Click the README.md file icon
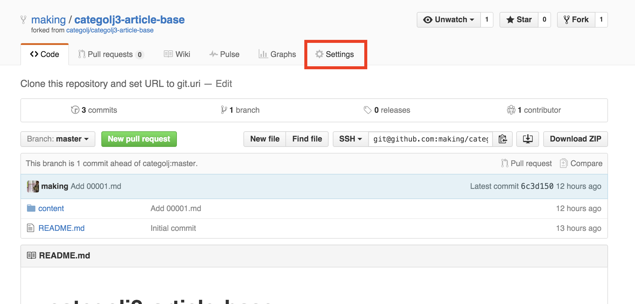 31,228
